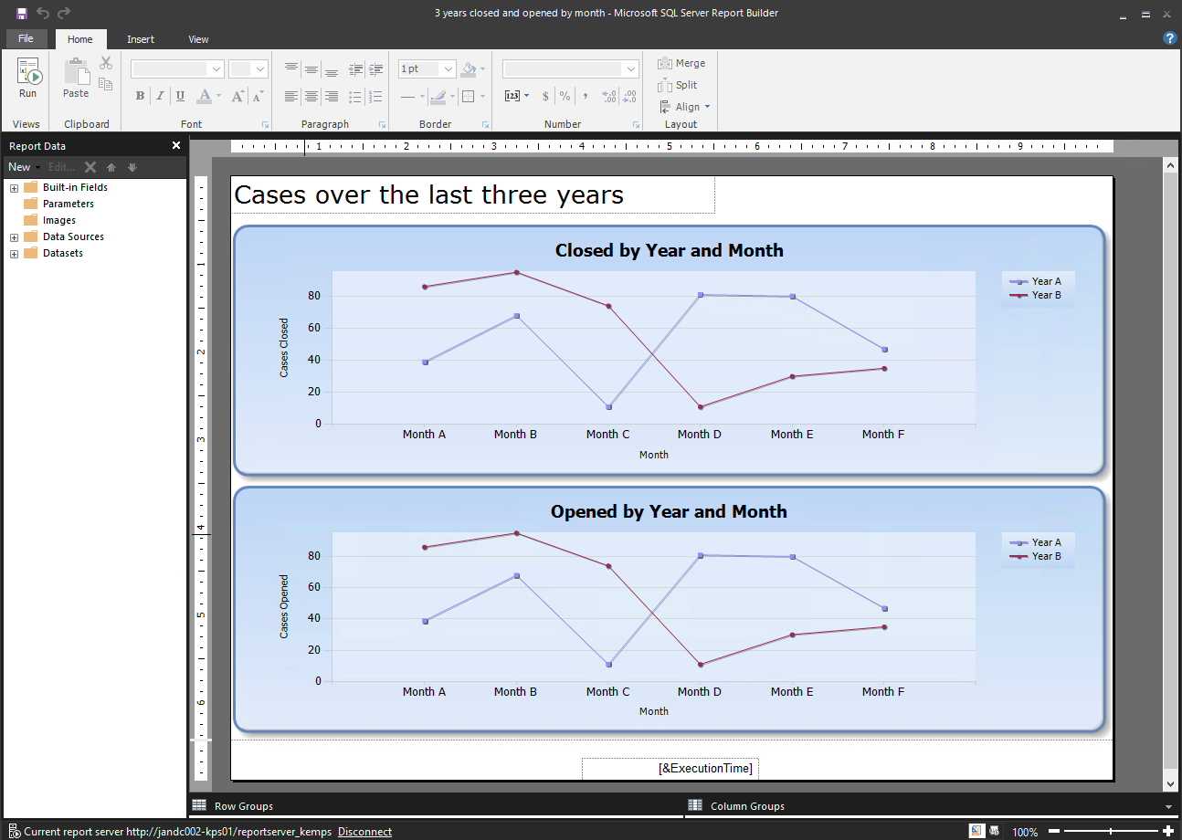The height and width of the screenshot is (840, 1182).
Task: Run the report preview
Action: [x=28, y=78]
